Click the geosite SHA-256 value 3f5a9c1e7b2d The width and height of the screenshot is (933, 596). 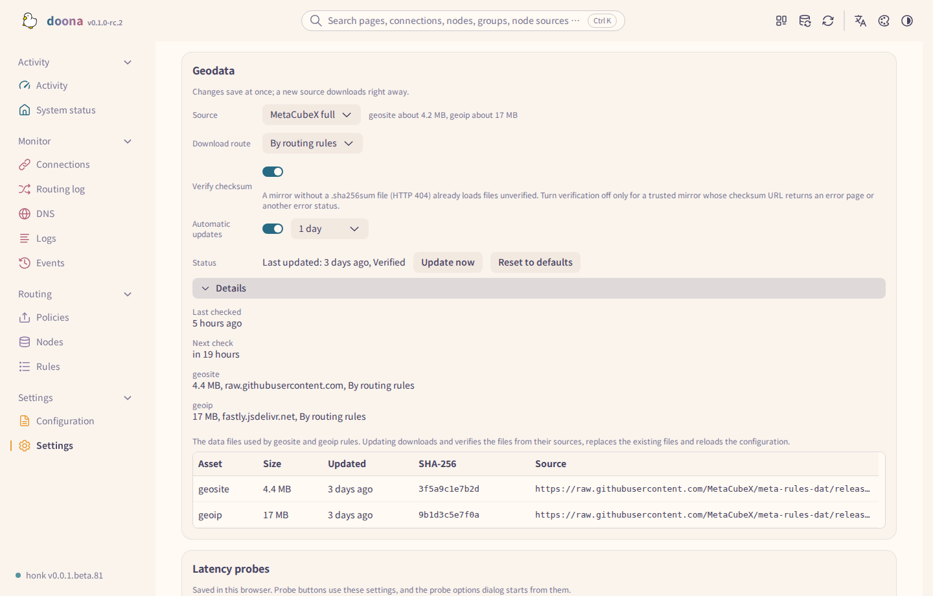point(449,489)
